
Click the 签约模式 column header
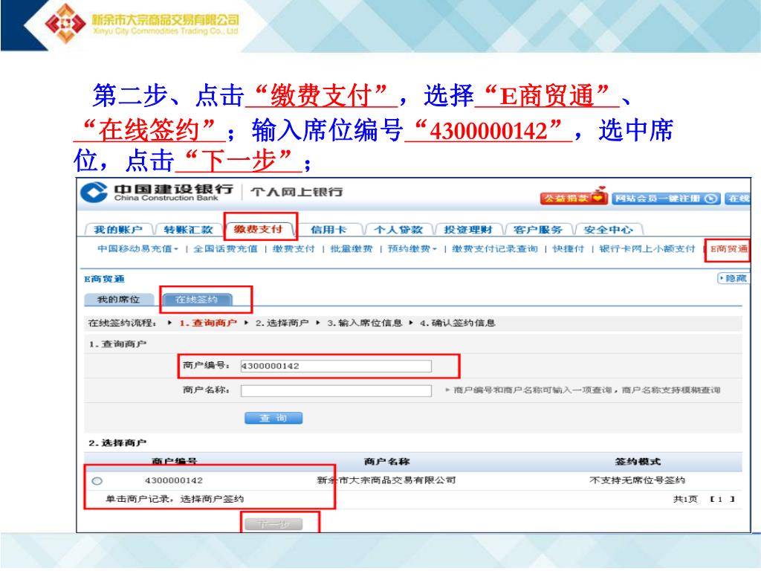click(x=638, y=461)
